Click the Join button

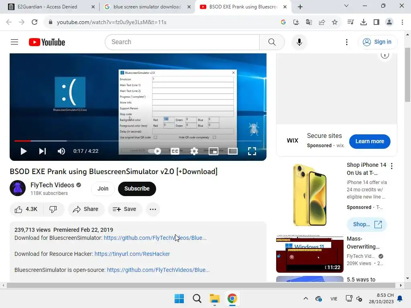(x=103, y=188)
